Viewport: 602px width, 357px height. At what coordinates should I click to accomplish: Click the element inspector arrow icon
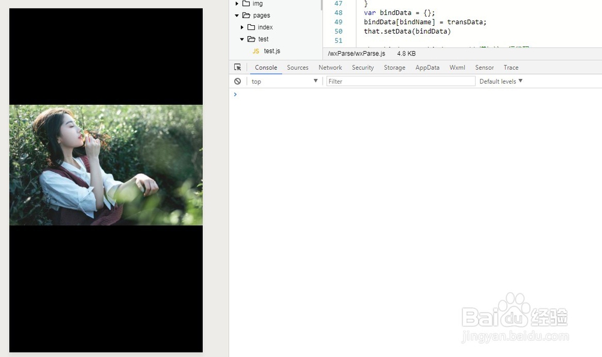(x=238, y=67)
